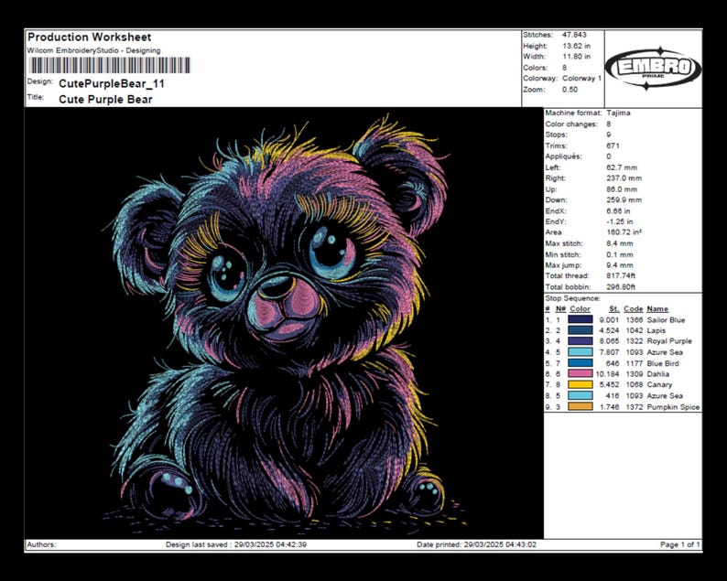
Task: Click the 'Name' column header
Action: (x=657, y=308)
